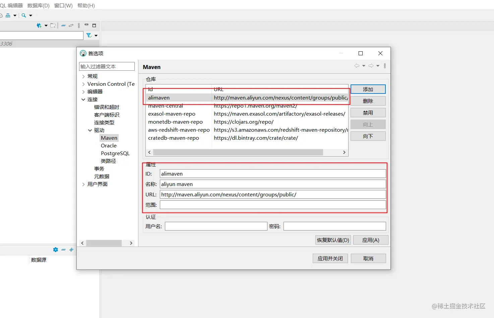Click 应用并关闭 button
The image size is (494, 318).
[x=330, y=258]
